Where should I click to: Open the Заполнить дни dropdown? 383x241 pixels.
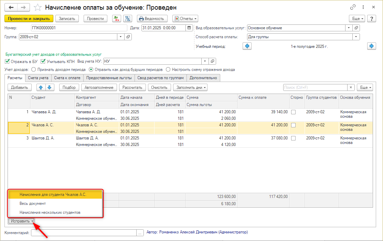click(x=190, y=87)
